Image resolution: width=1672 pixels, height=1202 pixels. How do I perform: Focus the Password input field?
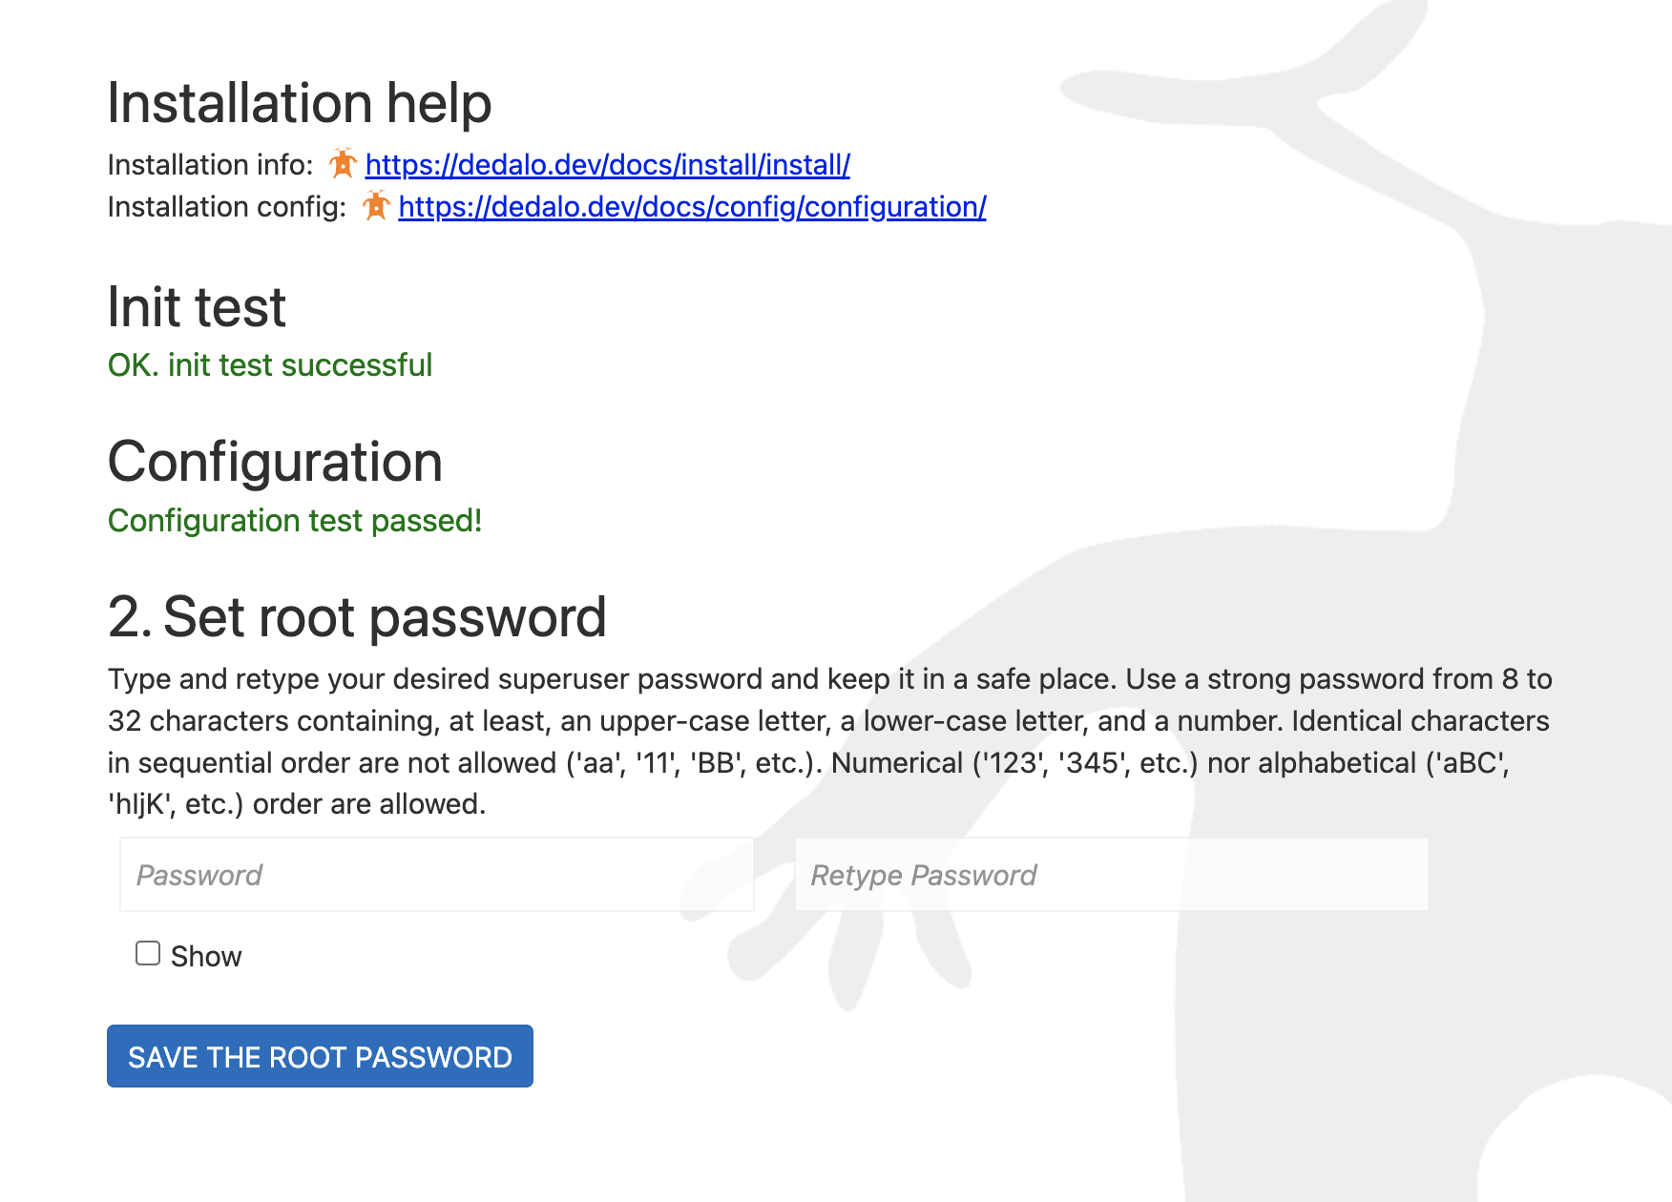[x=436, y=875]
